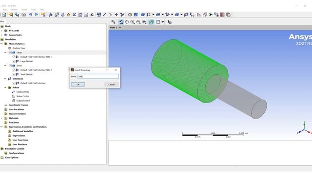Collapse the Interfaces tree node

pos(5,79)
